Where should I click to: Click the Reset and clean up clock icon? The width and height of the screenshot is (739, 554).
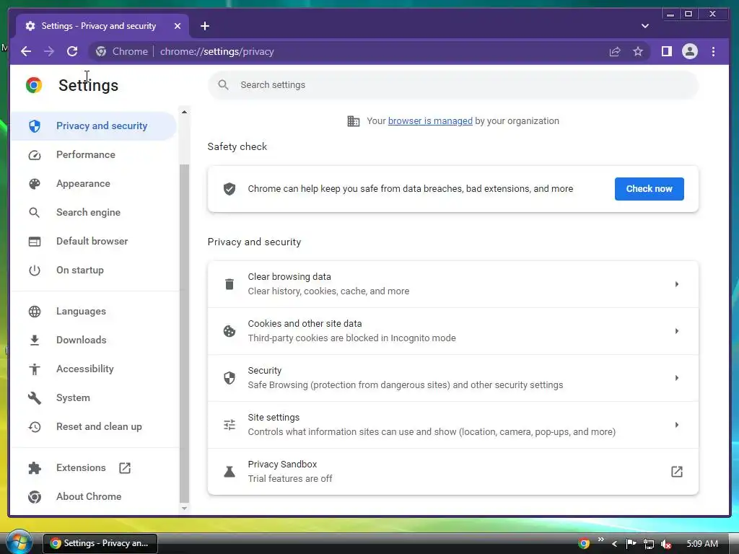point(35,427)
